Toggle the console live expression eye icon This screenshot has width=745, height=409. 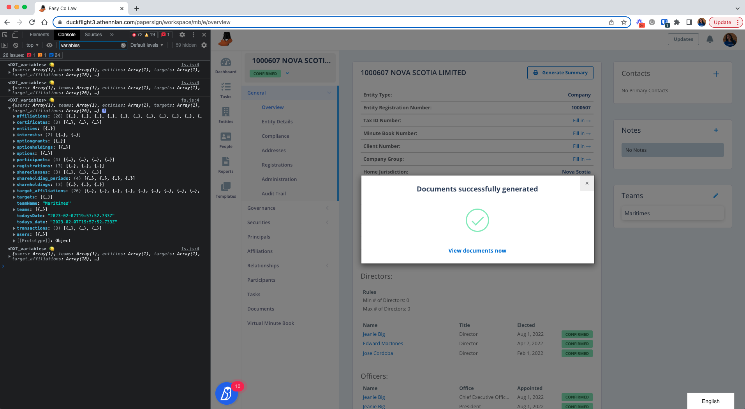49,45
